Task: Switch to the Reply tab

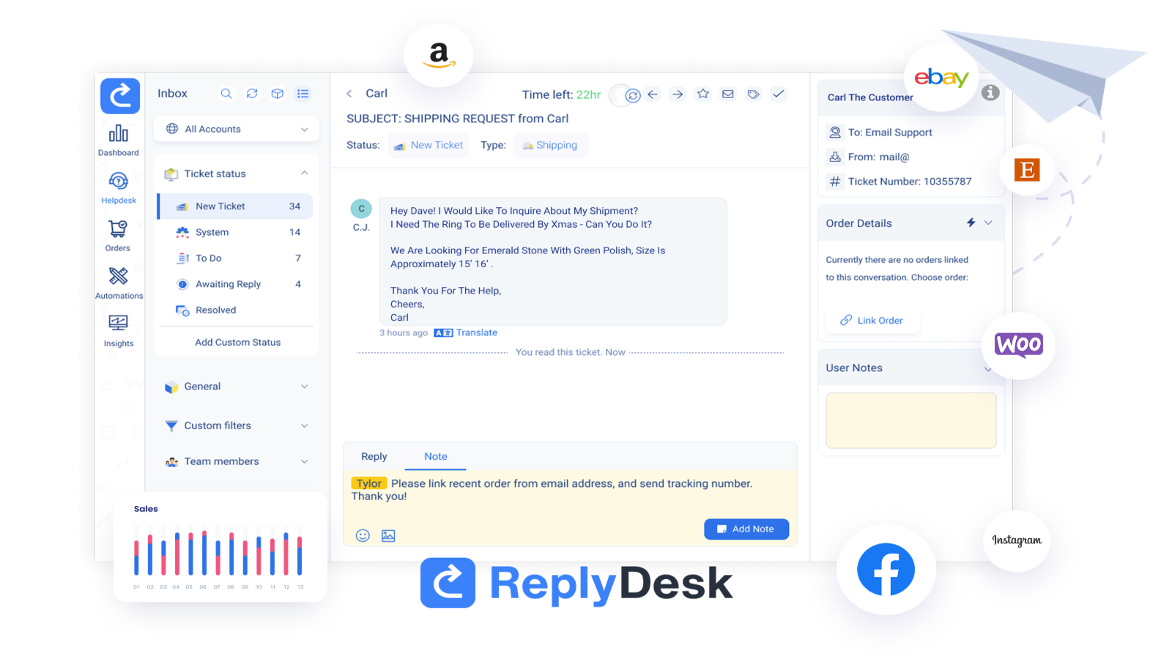Action: coord(374,456)
